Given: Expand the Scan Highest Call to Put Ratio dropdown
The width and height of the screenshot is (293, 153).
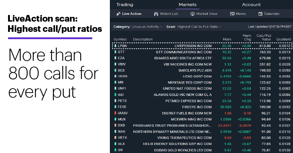Looking at the screenshot, I should [x=199, y=27].
